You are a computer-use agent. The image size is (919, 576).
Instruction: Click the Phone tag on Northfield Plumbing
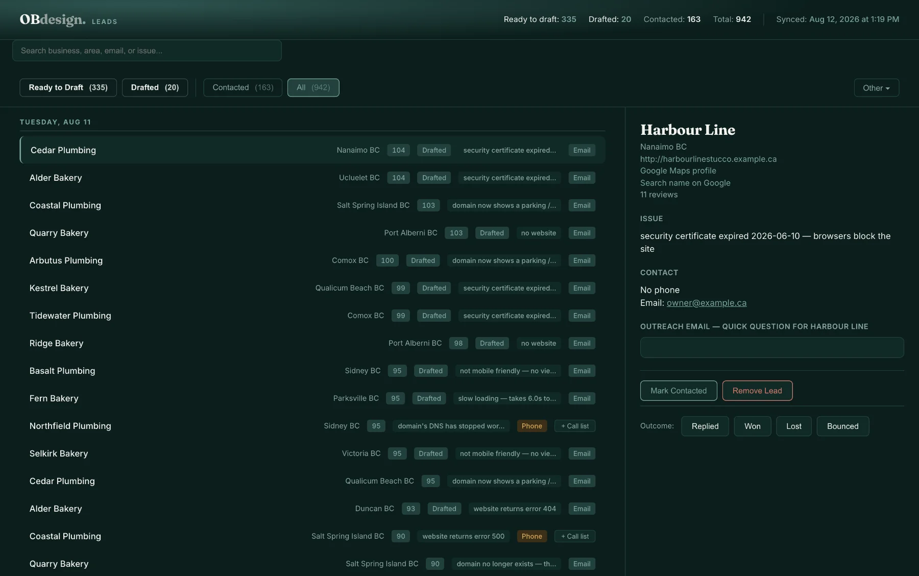[531, 426]
